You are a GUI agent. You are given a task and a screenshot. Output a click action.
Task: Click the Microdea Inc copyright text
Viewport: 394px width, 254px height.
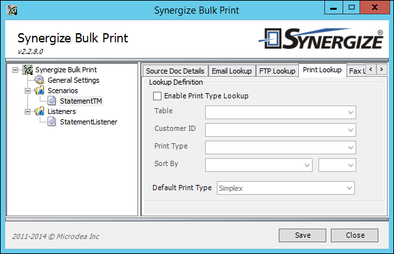(56, 236)
